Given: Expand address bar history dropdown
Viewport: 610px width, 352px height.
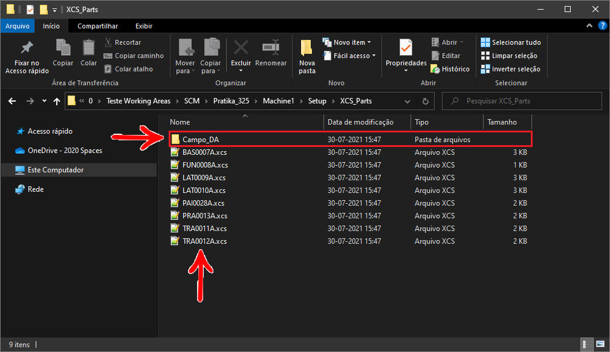Looking at the screenshot, I should pos(407,101).
